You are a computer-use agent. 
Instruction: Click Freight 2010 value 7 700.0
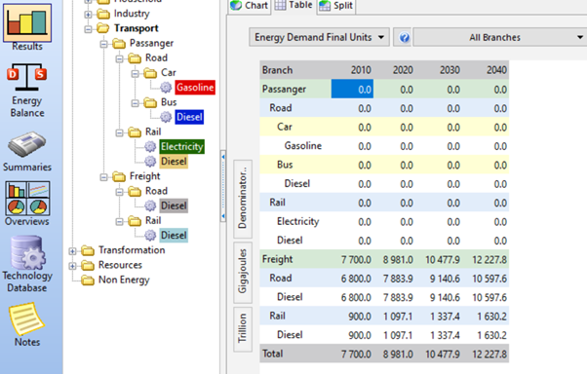[x=356, y=259]
